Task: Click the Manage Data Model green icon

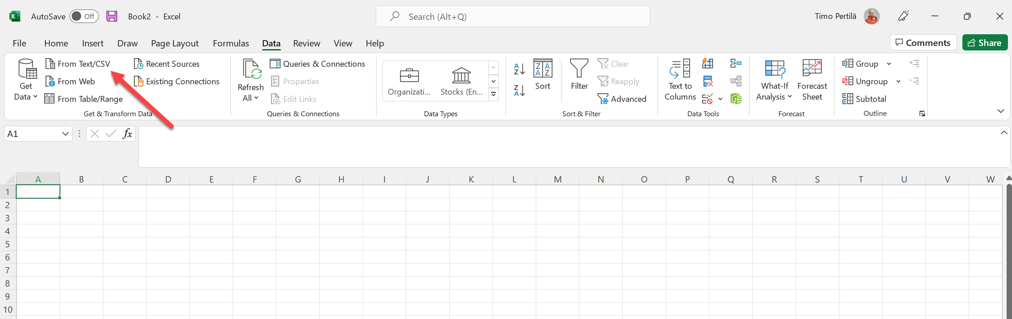Action: pyautogui.click(x=736, y=99)
